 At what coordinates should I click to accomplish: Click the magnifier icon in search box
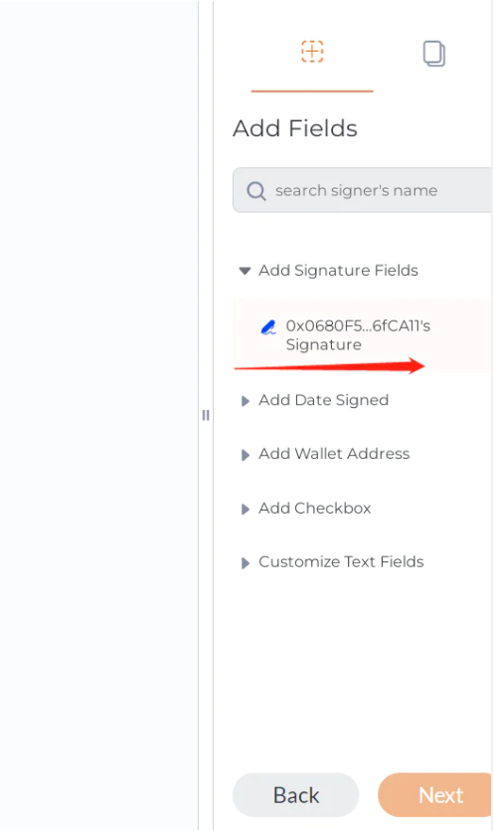click(x=256, y=191)
